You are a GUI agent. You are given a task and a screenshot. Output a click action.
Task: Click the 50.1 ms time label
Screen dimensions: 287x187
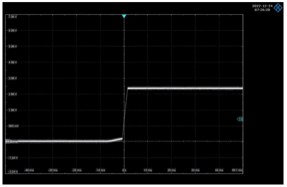pyautogui.click(x=237, y=170)
